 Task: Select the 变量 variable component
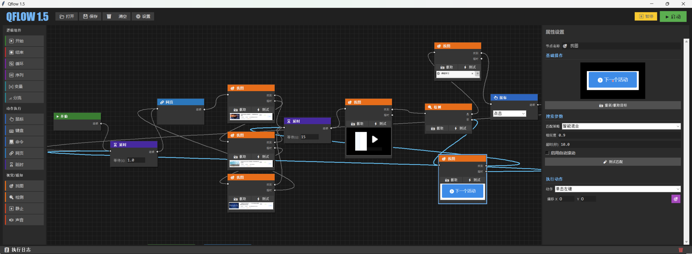24,86
